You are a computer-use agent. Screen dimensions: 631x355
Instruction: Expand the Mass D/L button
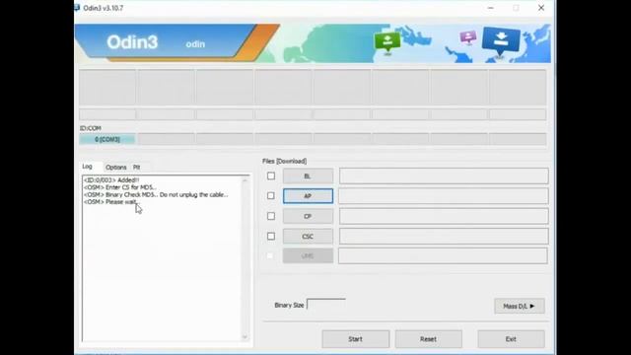pos(520,306)
